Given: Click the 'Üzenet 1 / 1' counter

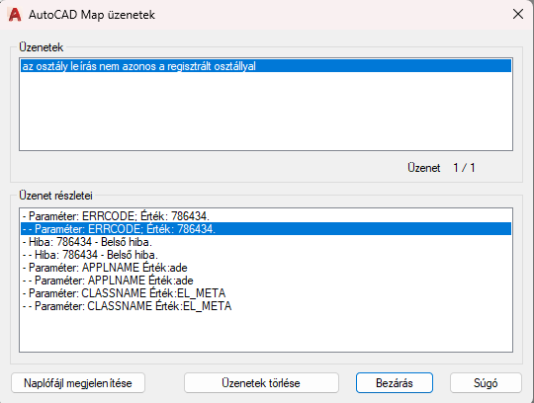Looking at the screenshot, I should point(441,168).
